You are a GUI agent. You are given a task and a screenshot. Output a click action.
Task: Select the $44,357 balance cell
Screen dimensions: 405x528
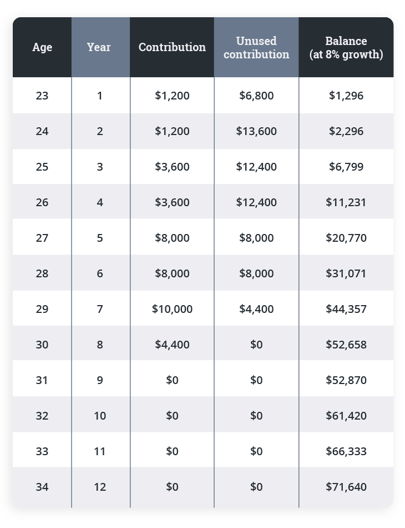[x=346, y=309]
